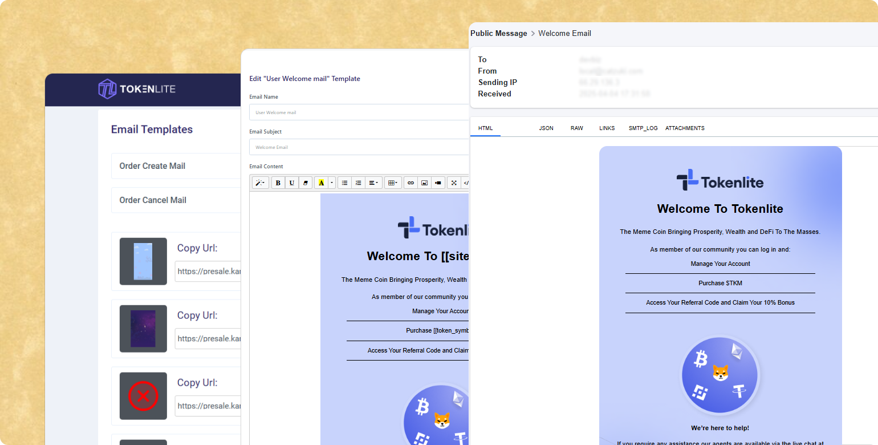The image size is (878, 445).
Task: Click 'Manage Your Account' in received email preview
Action: (x=720, y=264)
